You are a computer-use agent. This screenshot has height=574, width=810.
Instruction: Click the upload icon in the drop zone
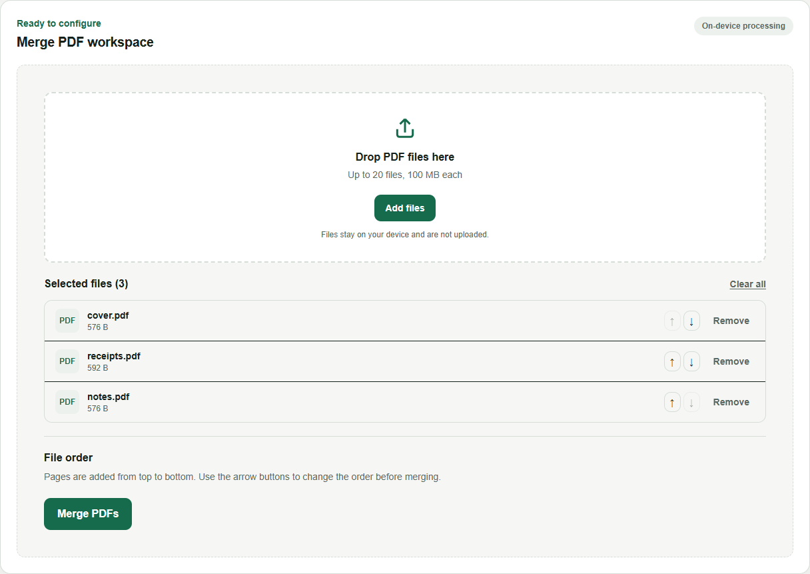tap(405, 128)
